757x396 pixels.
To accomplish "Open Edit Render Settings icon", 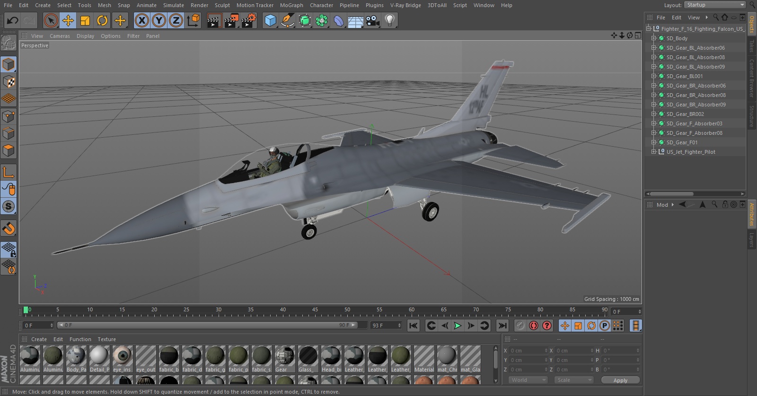I will click(249, 20).
